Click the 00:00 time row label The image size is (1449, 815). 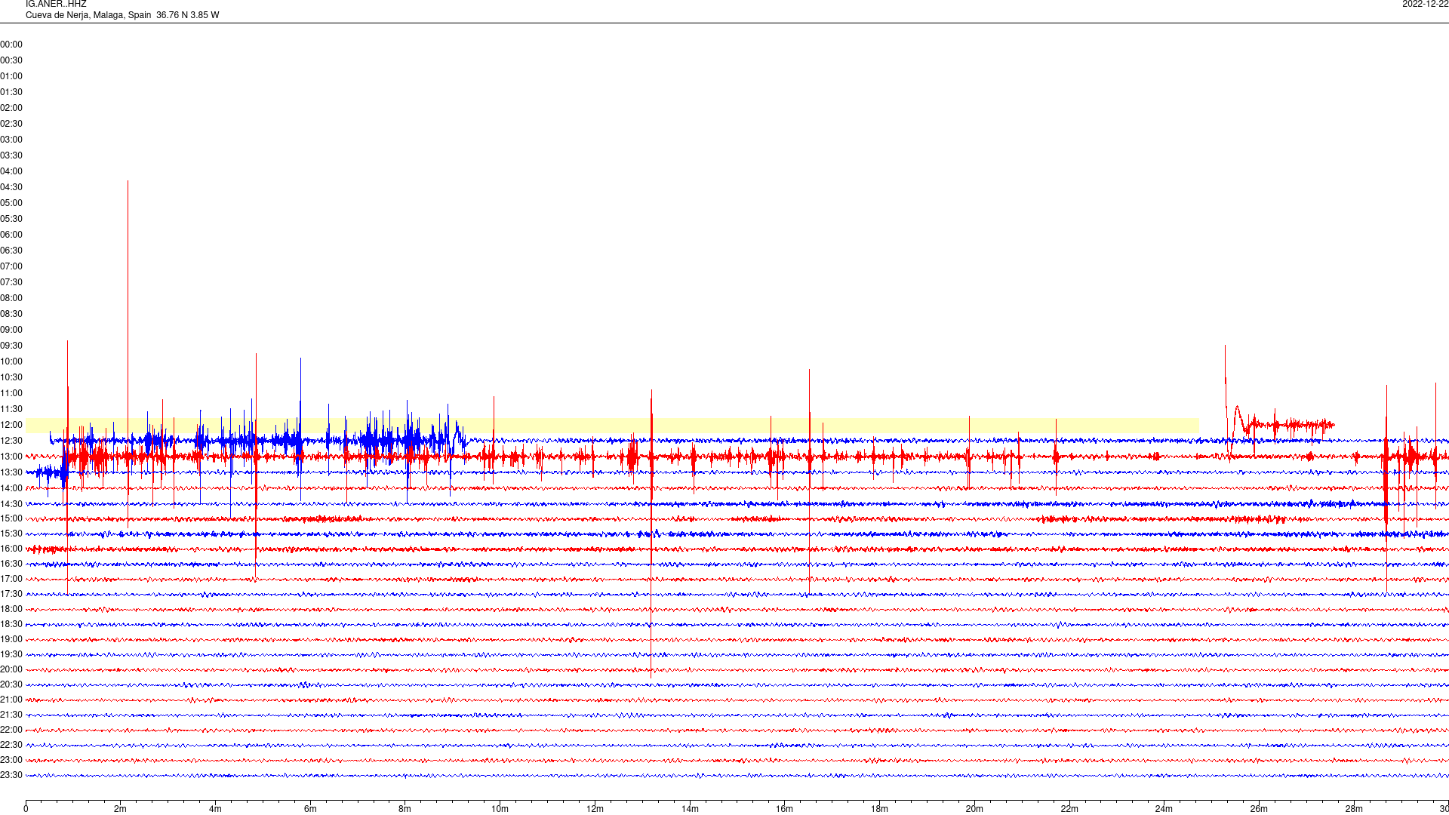pos(11,45)
